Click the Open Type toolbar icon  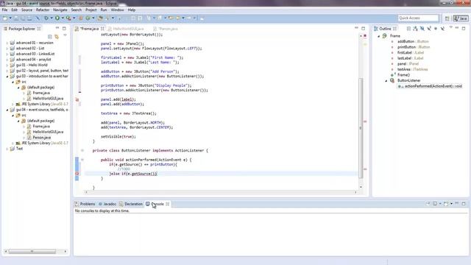click(x=100, y=18)
